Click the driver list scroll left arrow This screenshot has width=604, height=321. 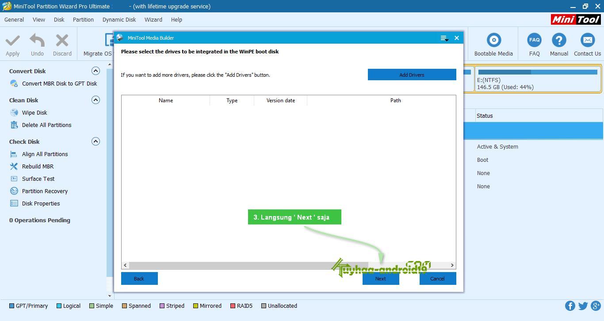(x=126, y=265)
